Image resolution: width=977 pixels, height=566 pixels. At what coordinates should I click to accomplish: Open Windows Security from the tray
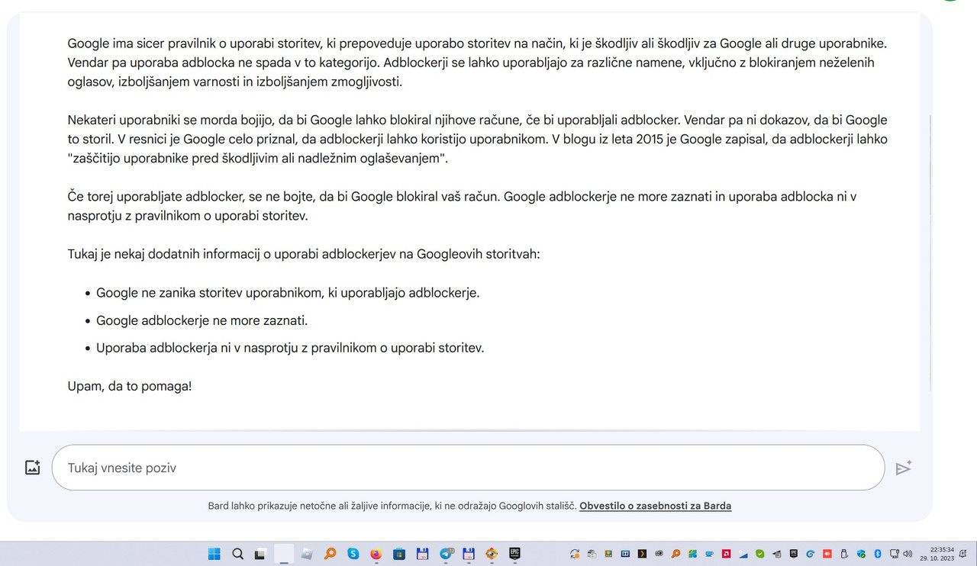[861, 554]
